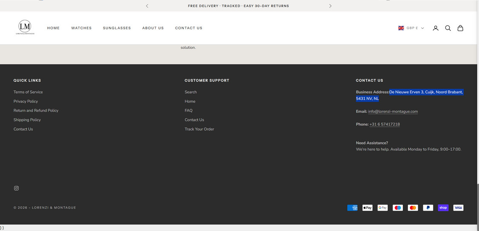Screen dimensions: 479x231
Task: Visit the Instagram icon in footer
Action: tap(17, 188)
